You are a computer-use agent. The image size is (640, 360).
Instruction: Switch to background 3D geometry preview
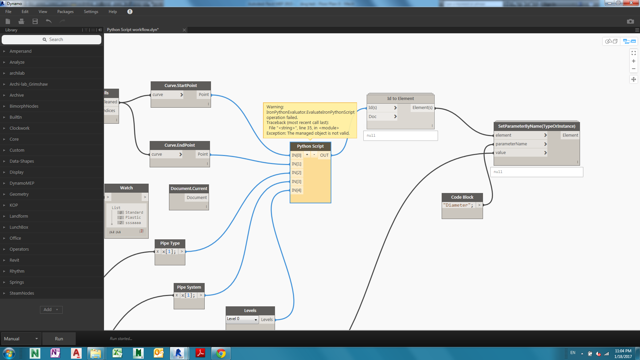coord(611,41)
